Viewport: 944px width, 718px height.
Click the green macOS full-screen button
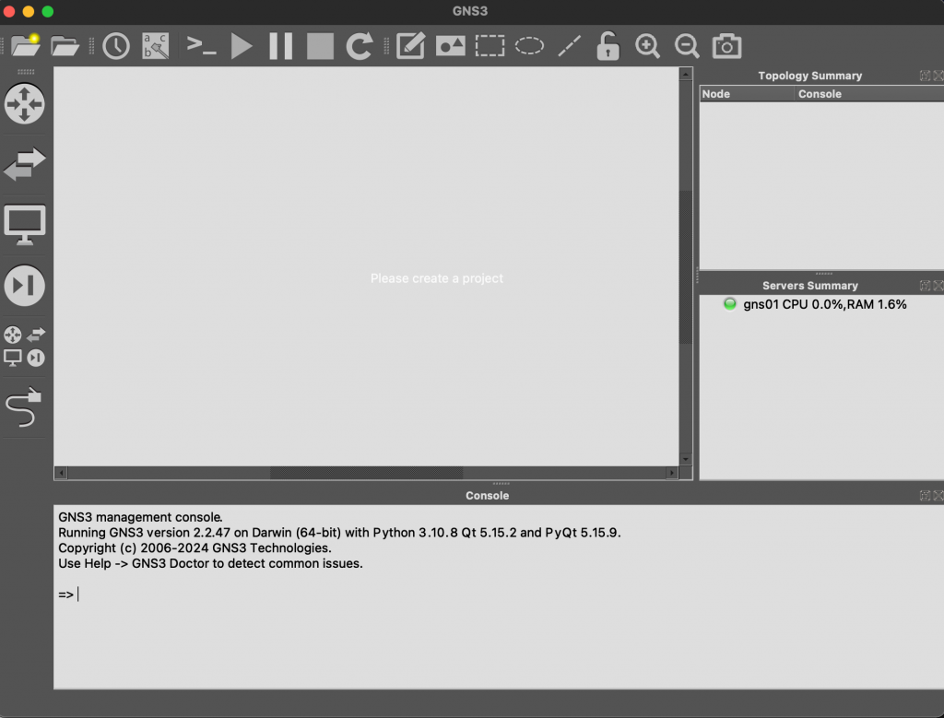[x=48, y=11]
